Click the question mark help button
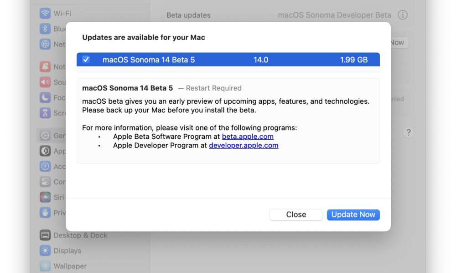This screenshot has width=456, height=273. point(408,132)
